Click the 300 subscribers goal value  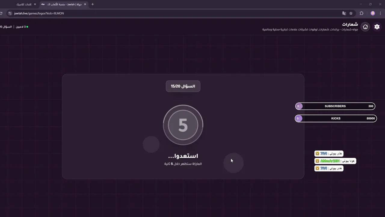[x=371, y=106]
